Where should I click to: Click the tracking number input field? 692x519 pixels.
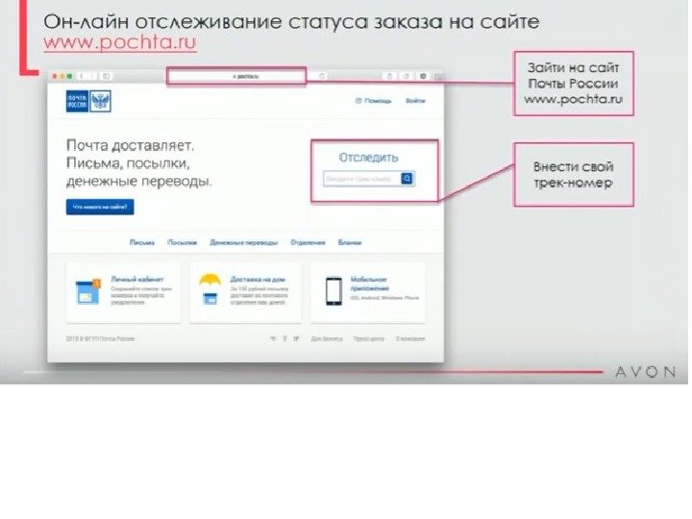point(362,179)
